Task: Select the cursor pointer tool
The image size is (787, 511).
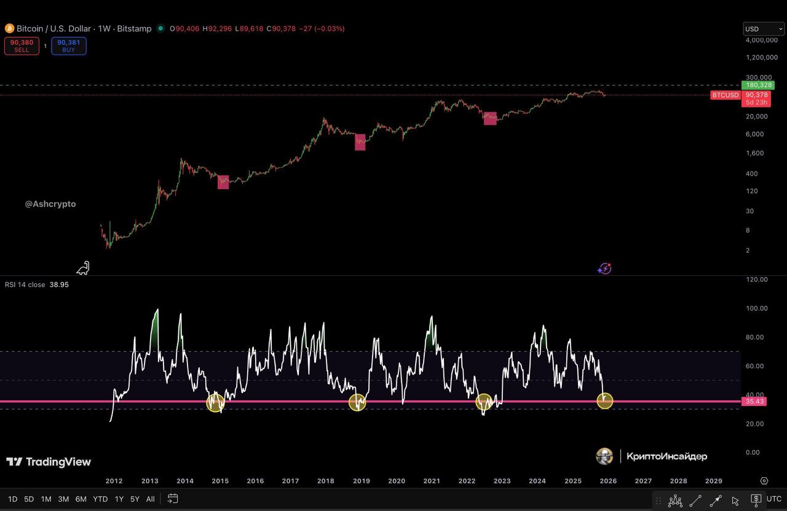Action: click(x=735, y=501)
